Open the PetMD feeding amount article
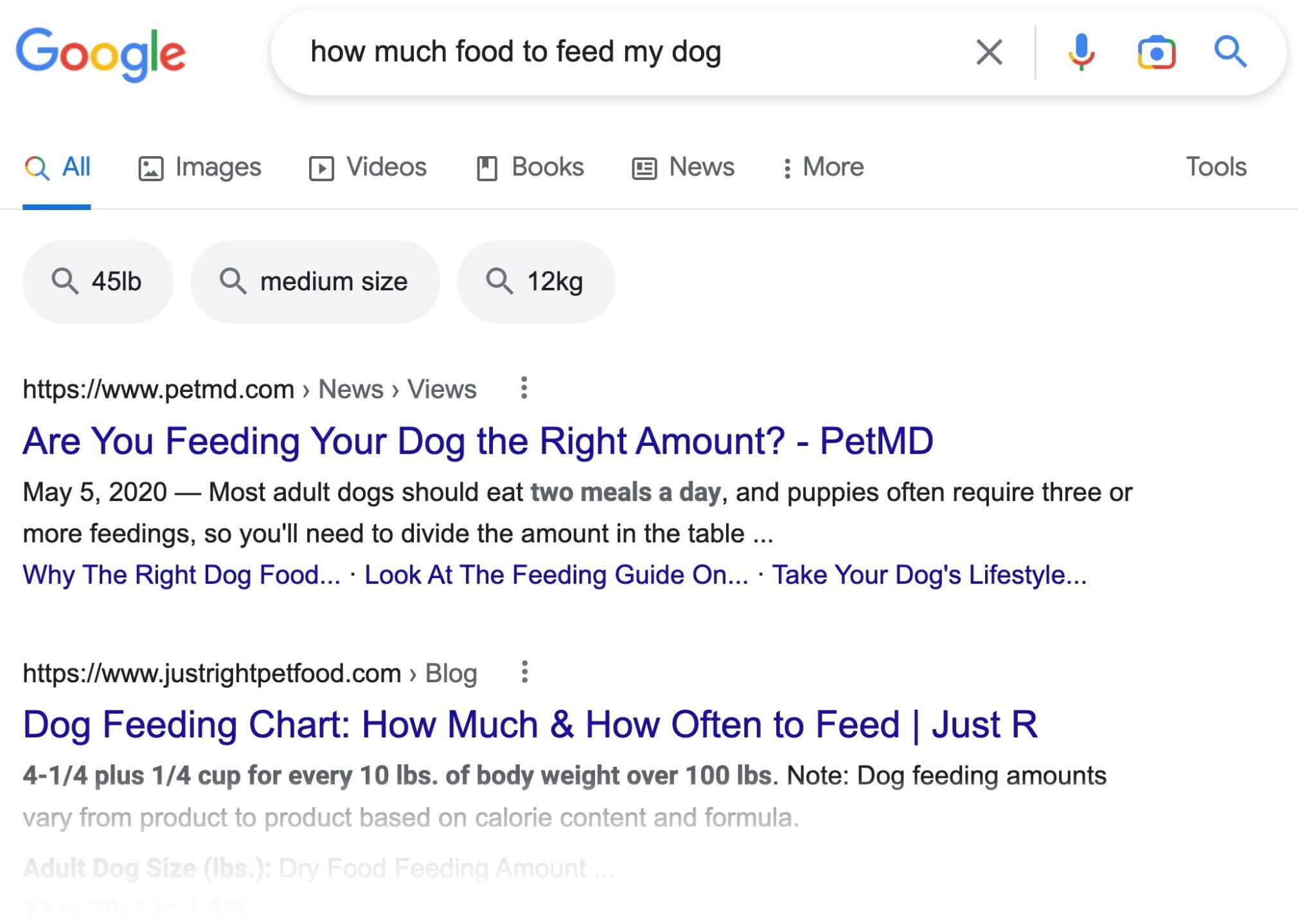The width and height of the screenshot is (1298, 918). [x=478, y=441]
